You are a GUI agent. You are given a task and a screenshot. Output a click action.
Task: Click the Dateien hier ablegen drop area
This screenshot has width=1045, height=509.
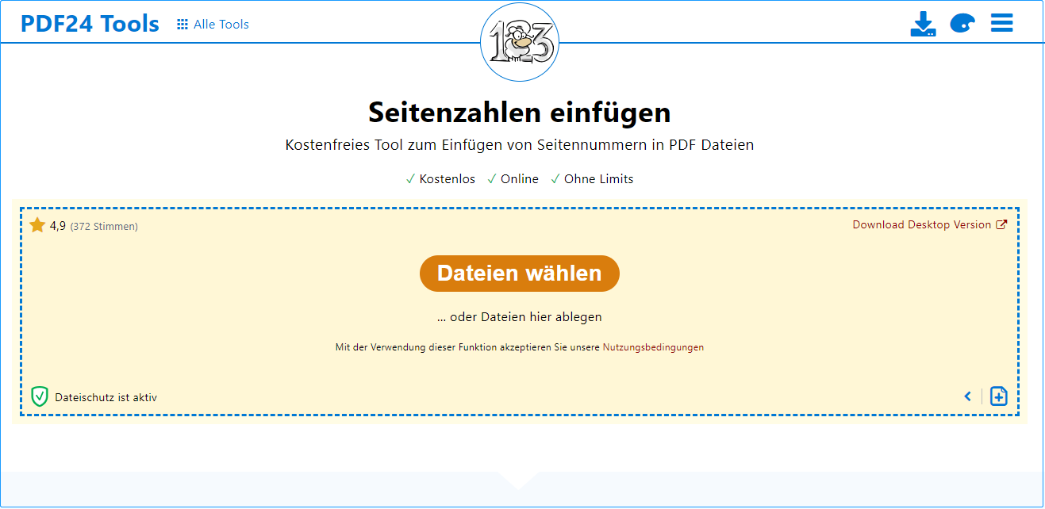519,316
